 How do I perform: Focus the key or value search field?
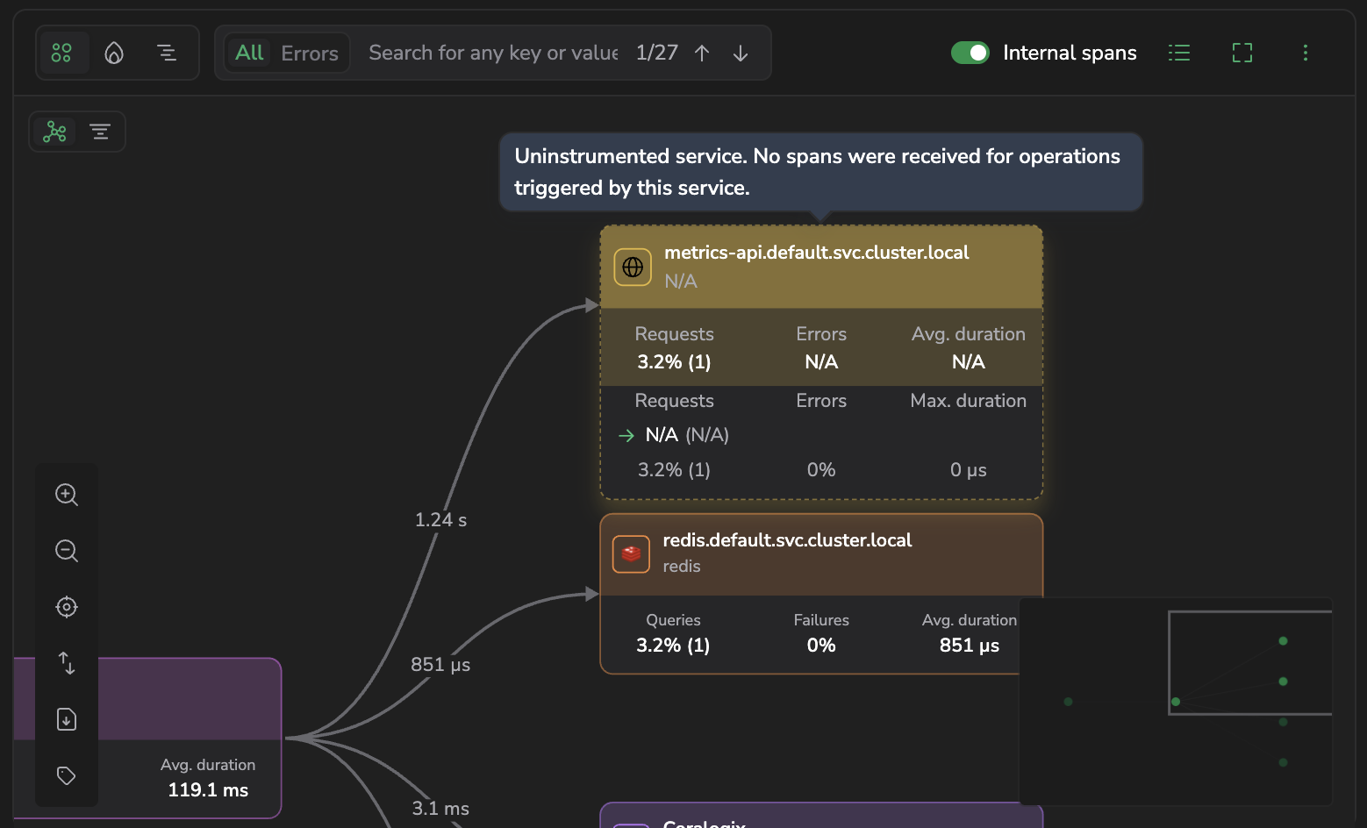click(x=493, y=53)
